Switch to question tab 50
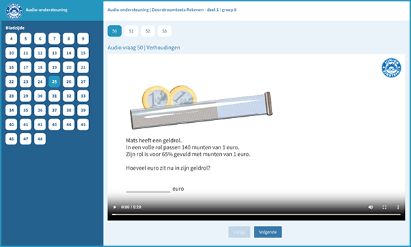Viewport: 411px width, 247px height. click(114, 31)
